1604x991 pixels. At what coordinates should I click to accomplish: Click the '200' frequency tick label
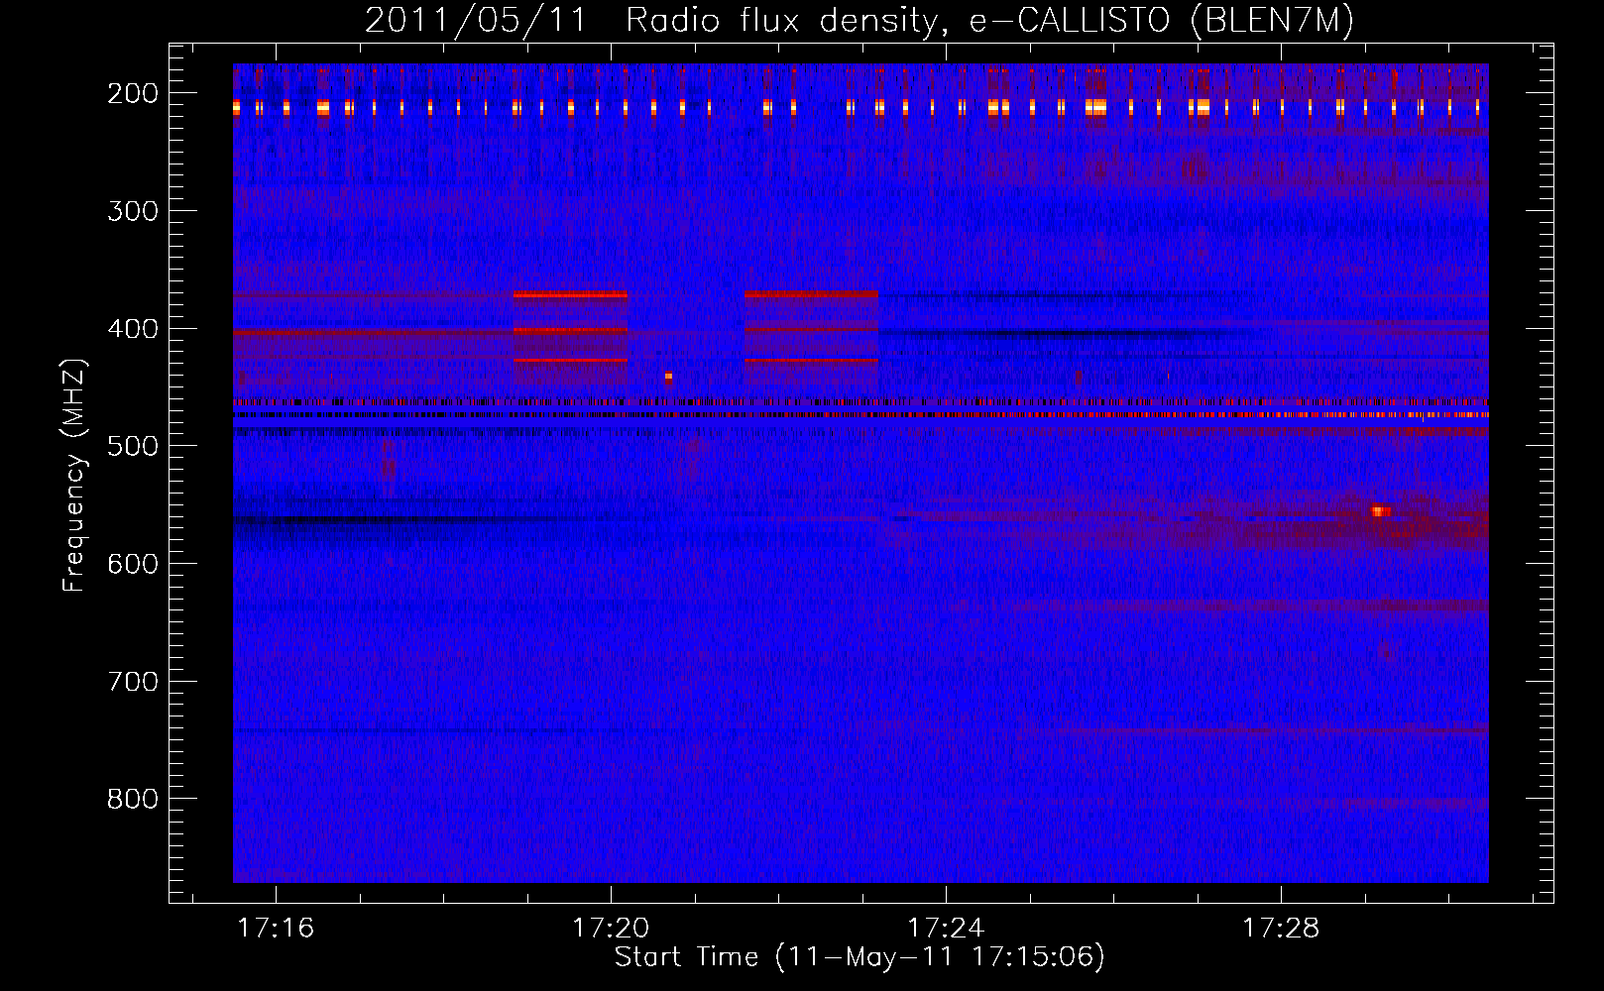click(133, 93)
